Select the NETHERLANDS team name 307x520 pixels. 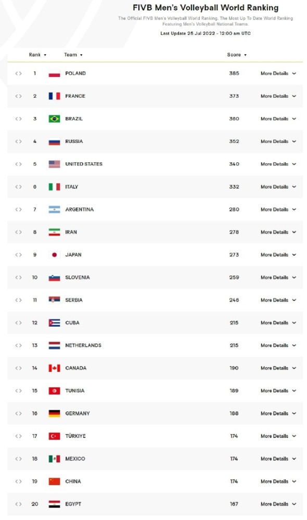83,346
